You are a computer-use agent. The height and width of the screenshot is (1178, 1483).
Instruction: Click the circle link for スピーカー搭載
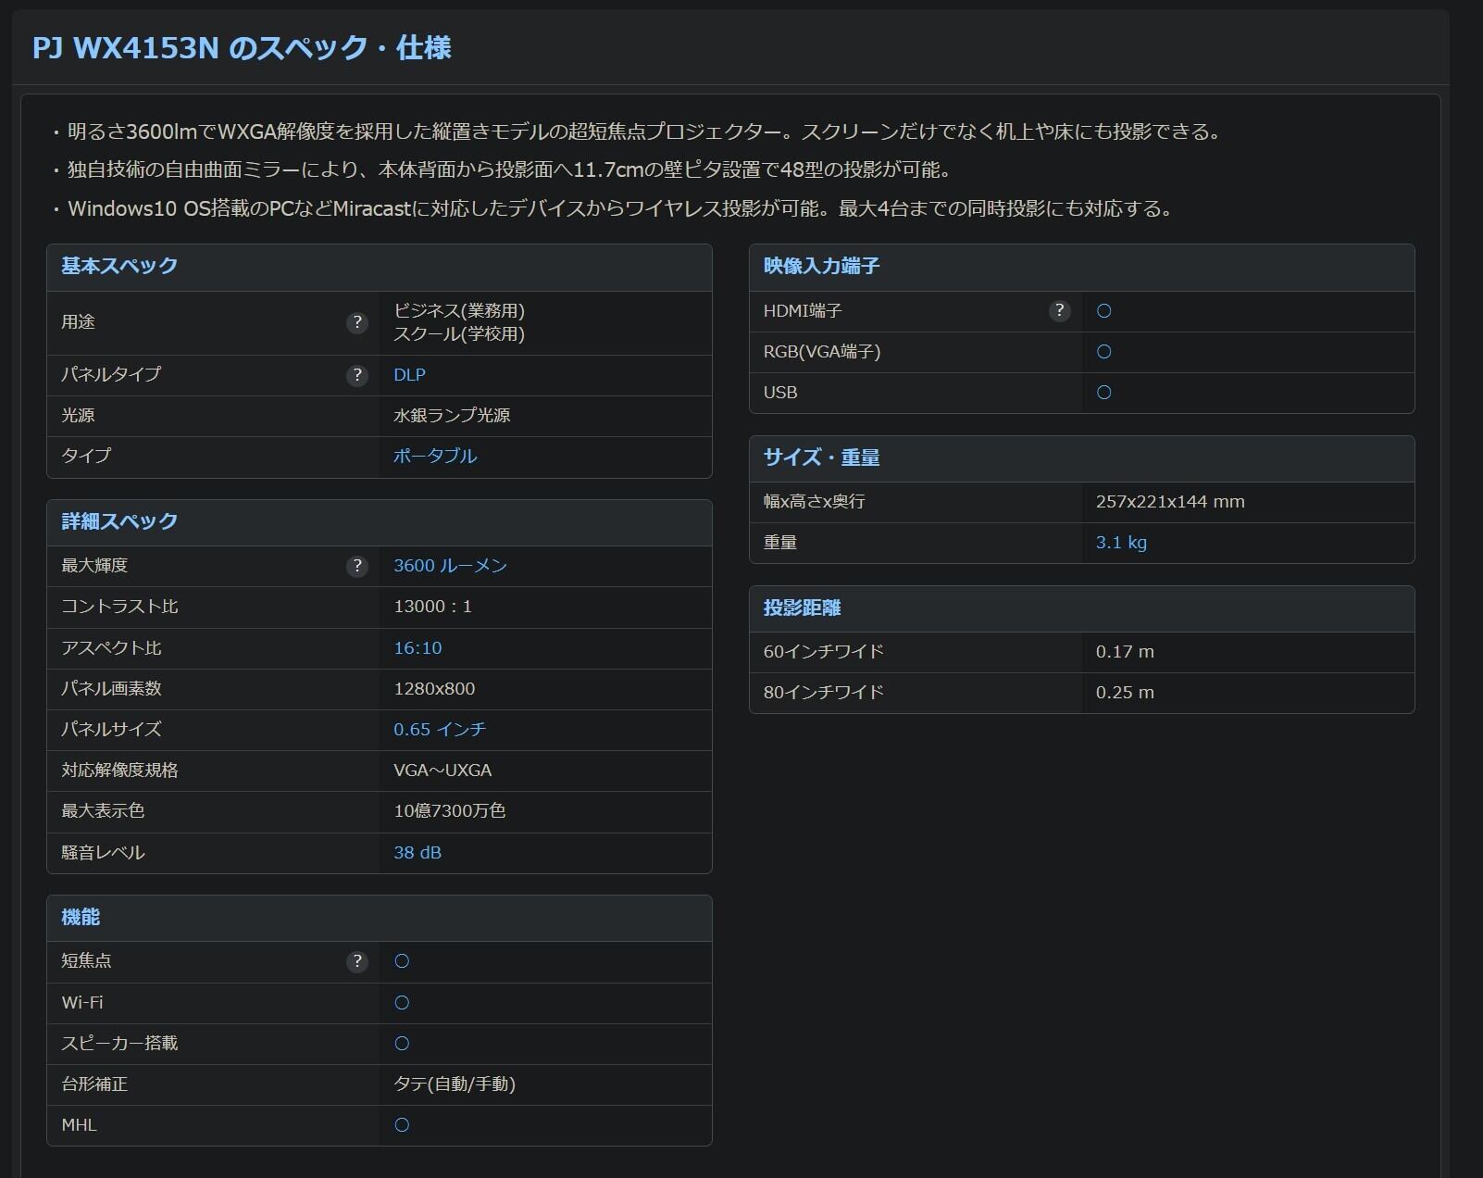[402, 1044]
